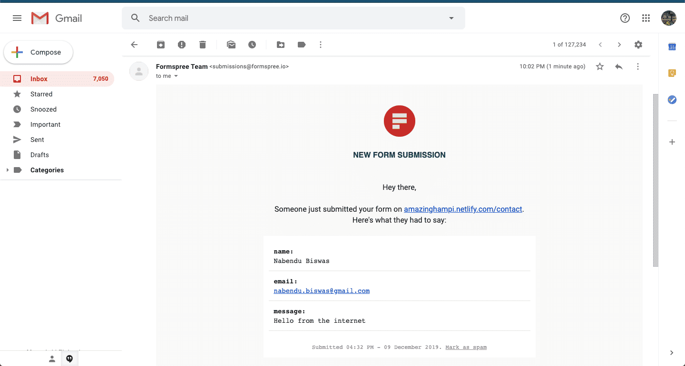Screen dimensions: 685x366
Task: Open search options dropdown arrow
Action: coord(451,18)
